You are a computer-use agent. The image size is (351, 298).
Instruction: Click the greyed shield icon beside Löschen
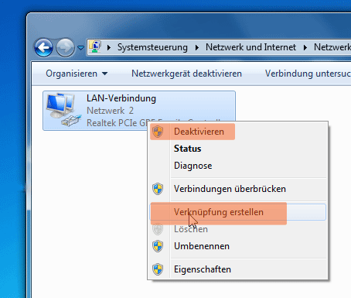point(158,229)
